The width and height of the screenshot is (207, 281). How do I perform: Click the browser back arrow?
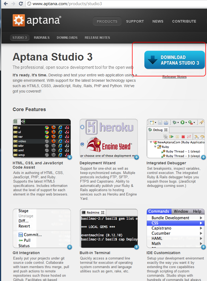(x=6, y=3)
